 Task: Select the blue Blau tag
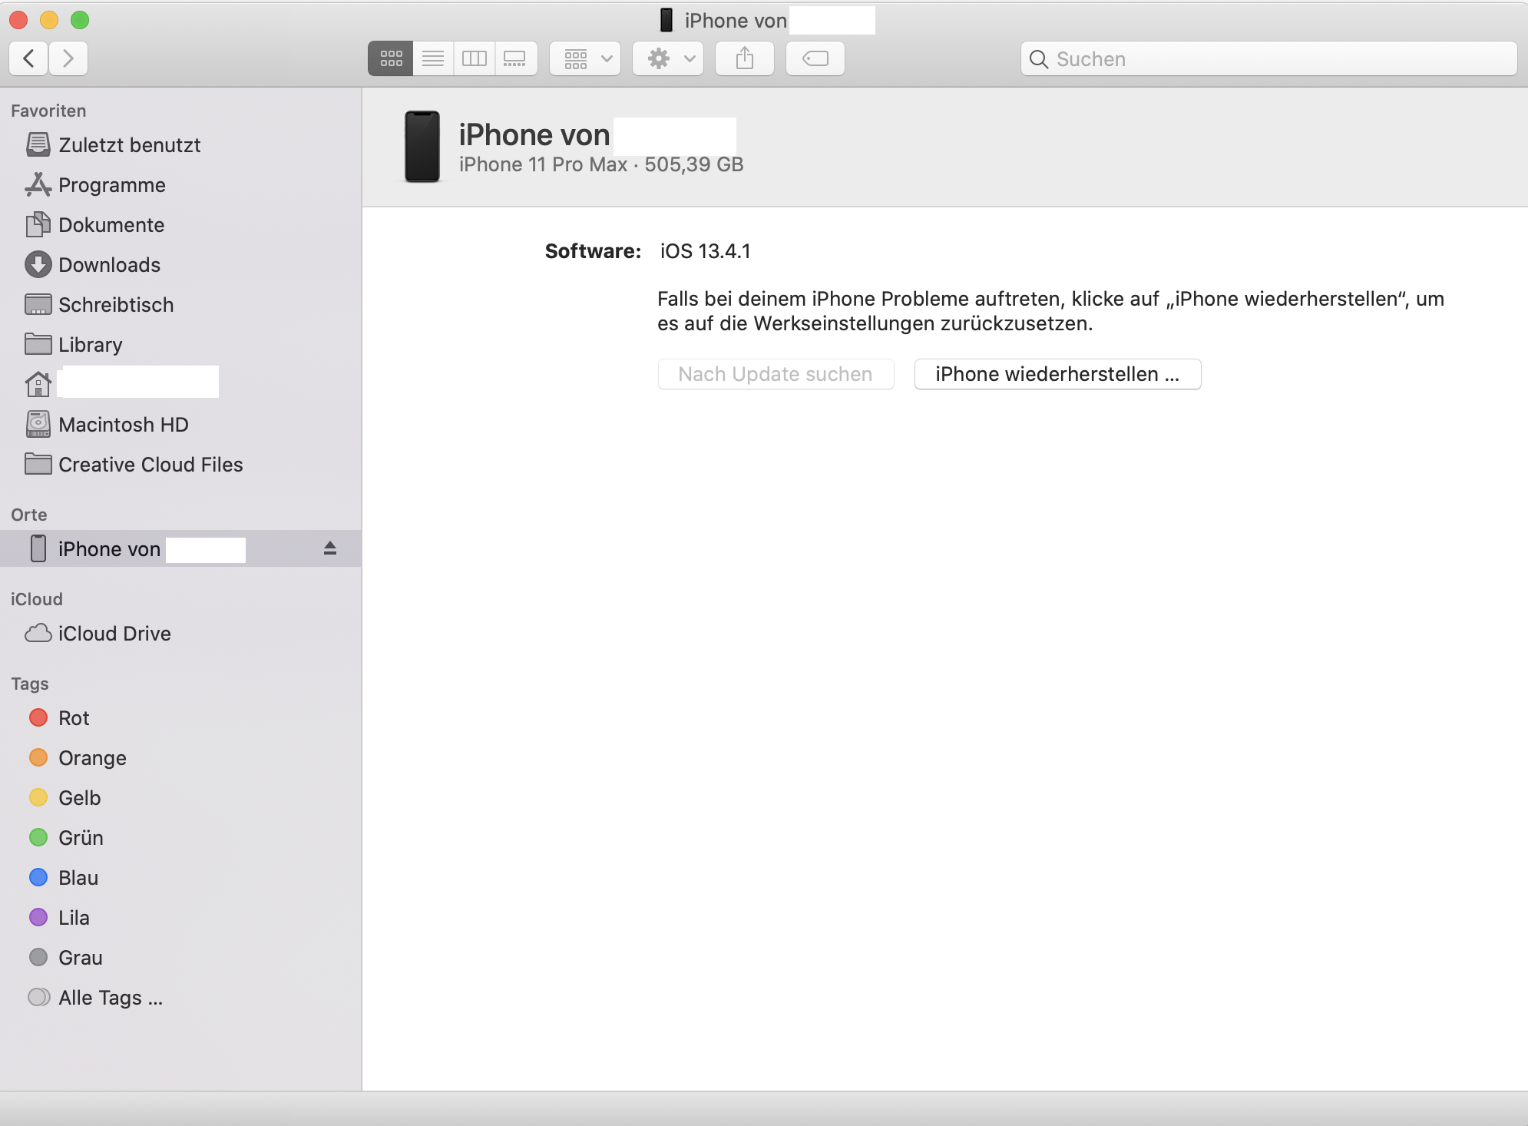78,878
